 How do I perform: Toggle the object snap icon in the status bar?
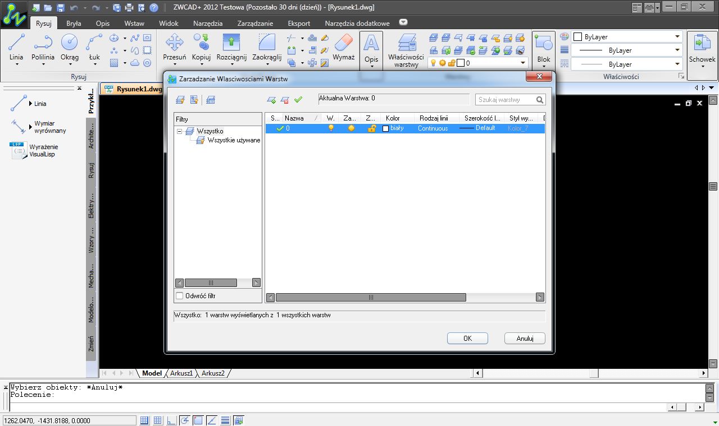(x=198, y=420)
